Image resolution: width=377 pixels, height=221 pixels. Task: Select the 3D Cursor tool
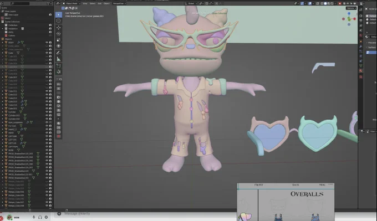click(58, 21)
